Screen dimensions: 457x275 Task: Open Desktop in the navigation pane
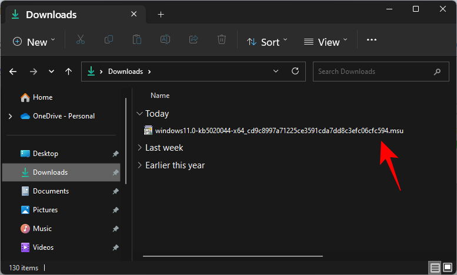[x=39, y=154]
